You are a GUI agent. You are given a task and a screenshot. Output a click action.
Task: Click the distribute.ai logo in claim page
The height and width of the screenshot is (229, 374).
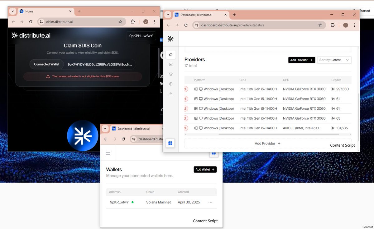31,35
